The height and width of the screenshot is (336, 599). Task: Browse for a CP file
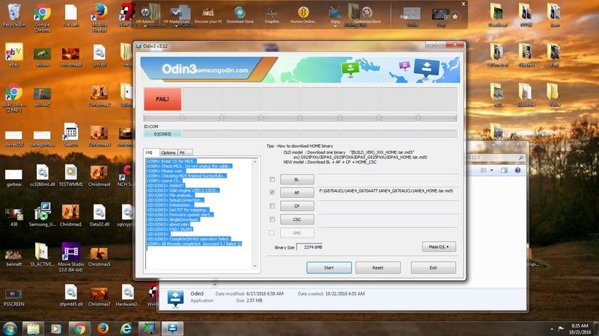coord(297,206)
